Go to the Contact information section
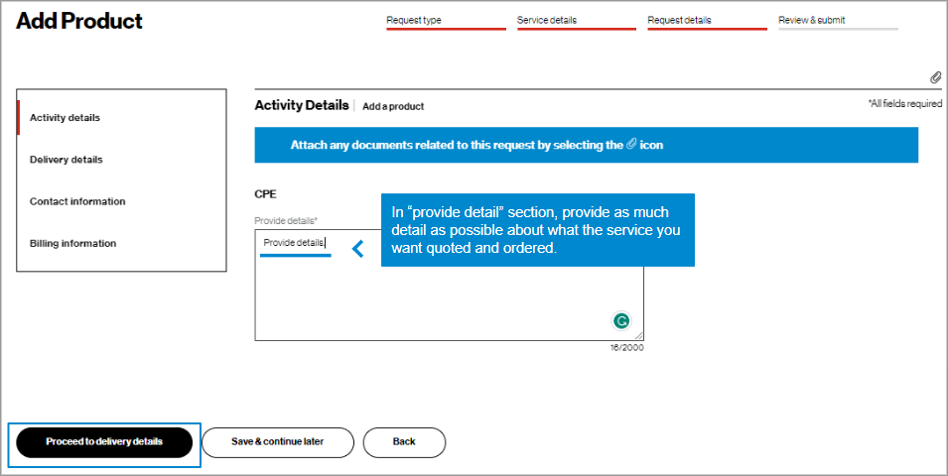This screenshot has height=476, width=948. point(77,201)
